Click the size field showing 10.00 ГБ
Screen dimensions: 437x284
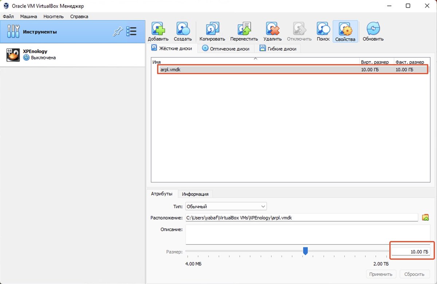(410, 252)
